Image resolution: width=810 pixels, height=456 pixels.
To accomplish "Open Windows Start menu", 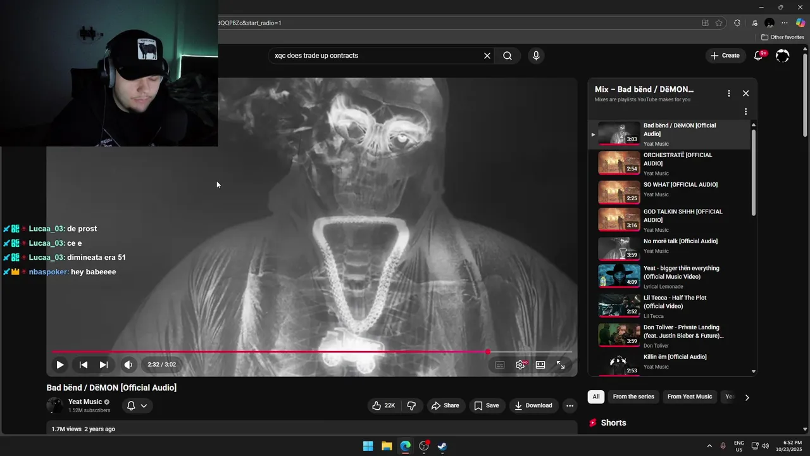I will 368,446.
